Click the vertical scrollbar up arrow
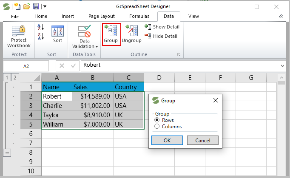290x178 pixels. tap(281, 78)
